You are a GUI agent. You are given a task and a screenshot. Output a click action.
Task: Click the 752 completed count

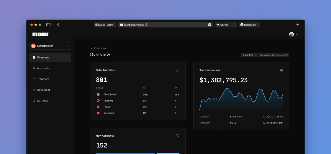point(177,94)
